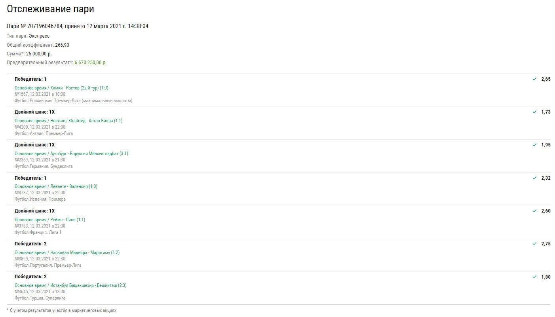The height and width of the screenshot is (317, 555).
Task: Click the marketing promotions footnote text
Action: tap(62, 310)
